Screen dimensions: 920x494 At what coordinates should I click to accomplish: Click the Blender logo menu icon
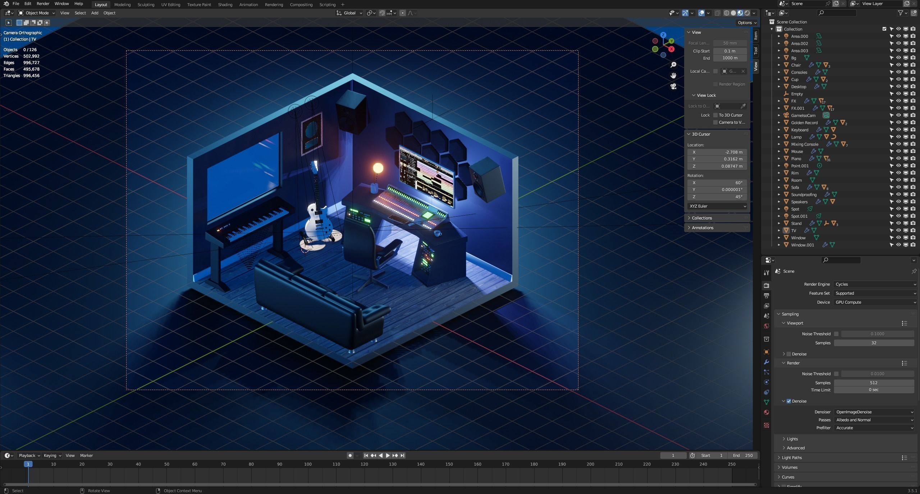point(6,4)
